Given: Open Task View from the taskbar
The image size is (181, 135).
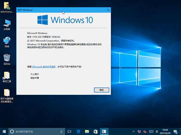Looking at the screenshot, I should (x=69, y=131).
